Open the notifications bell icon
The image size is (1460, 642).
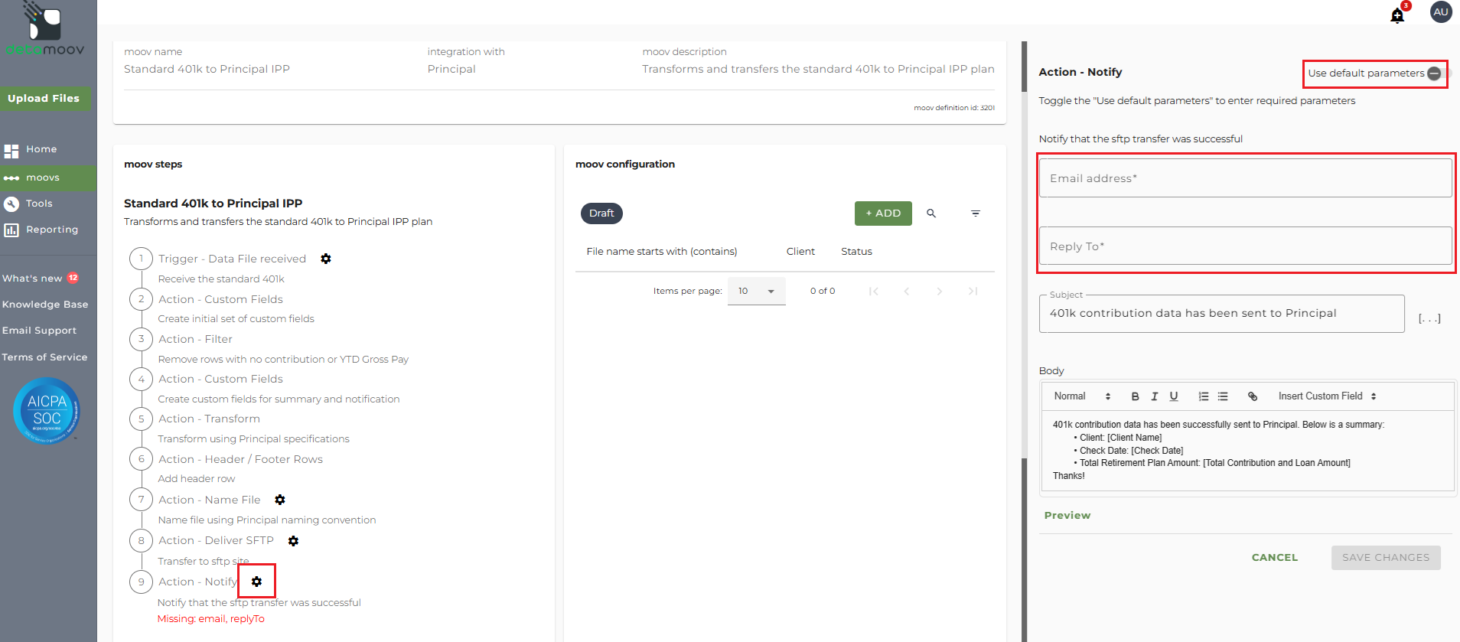[x=1397, y=15]
